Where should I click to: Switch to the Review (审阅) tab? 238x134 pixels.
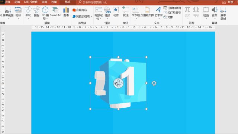tap(45, 2)
